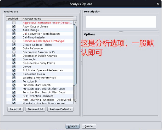Image resolution: width=162 pixels, height=130 pixels.
Task: Click the Deselect All button
Action: coord(35,109)
